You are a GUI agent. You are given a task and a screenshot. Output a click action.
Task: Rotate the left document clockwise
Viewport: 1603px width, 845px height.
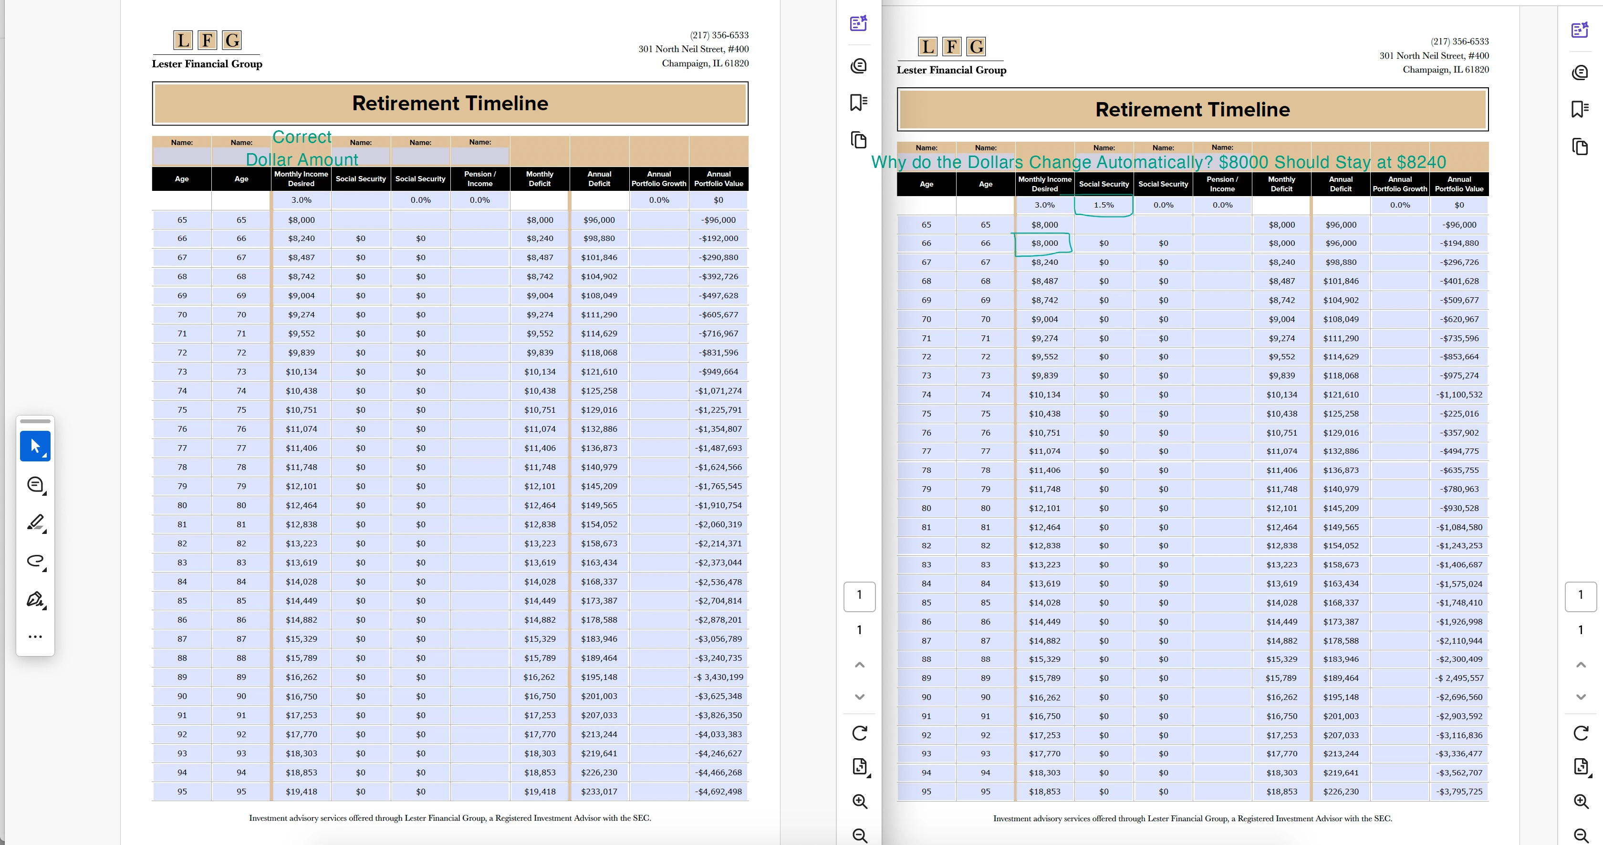(859, 733)
